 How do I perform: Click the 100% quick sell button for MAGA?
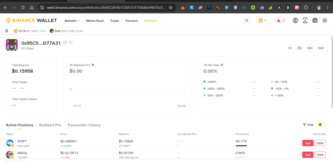click(x=320, y=155)
